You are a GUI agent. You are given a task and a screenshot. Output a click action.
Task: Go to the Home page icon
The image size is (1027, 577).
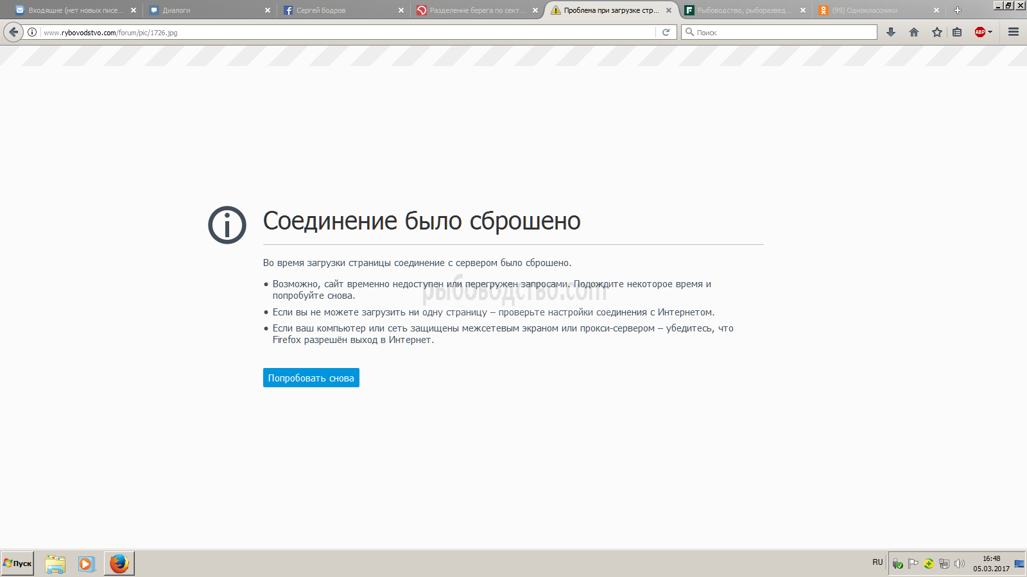[914, 32]
